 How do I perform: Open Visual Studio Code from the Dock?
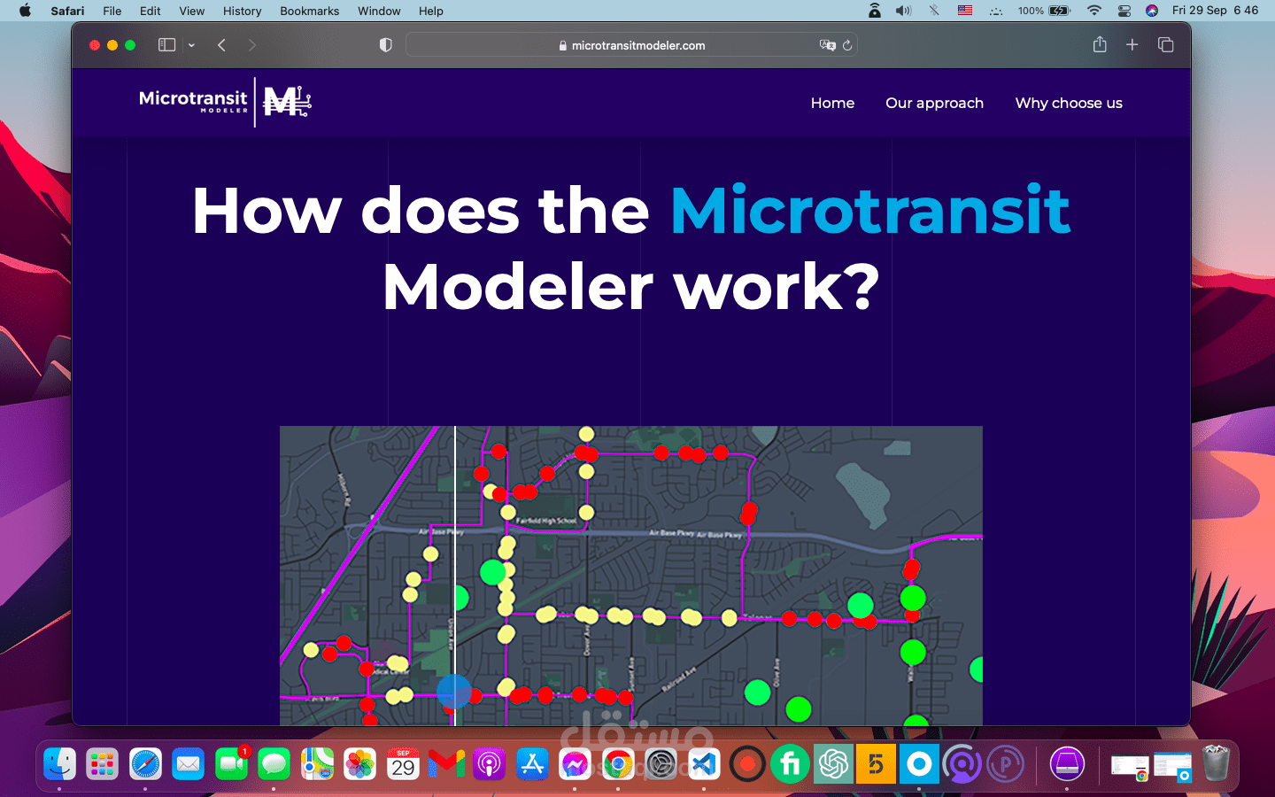[704, 763]
